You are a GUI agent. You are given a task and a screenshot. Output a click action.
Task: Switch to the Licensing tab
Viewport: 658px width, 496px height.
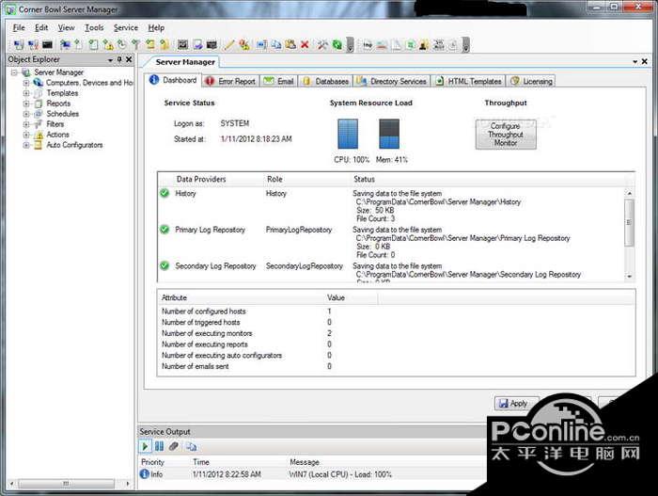click(531, 81)
